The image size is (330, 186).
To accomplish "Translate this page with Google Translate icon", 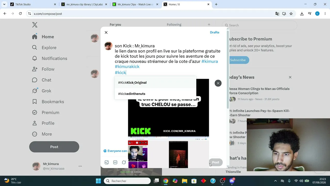I will coord(277,14).
